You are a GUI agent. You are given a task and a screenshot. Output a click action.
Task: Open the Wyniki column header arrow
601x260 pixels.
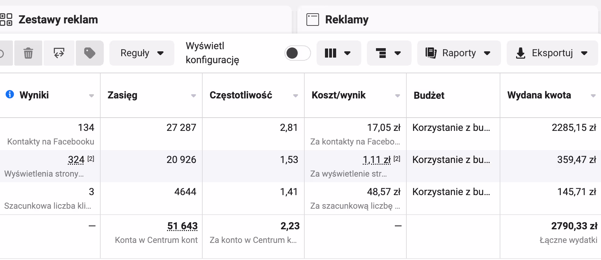click(x=92, y=96)
